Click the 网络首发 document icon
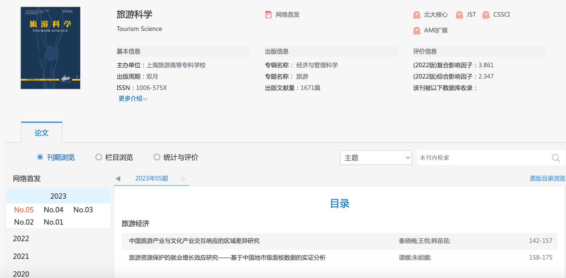 pos(269,15)
